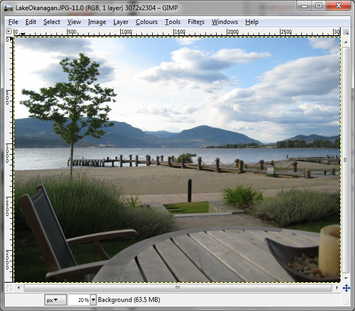Expand the zoom level dropdown arrow
This screenshot has width=355, height=311.
(x=93, y=300)
